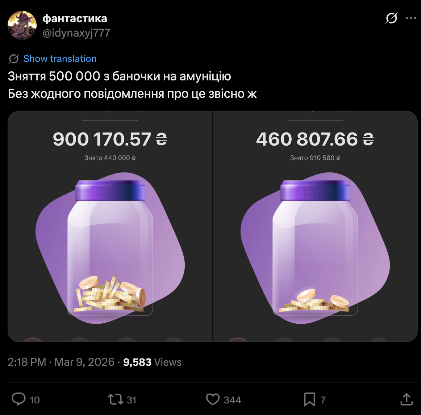Screen dimensions: 421x415
Task: Open the фантастика profile avatar
Action: click(22, 25)
